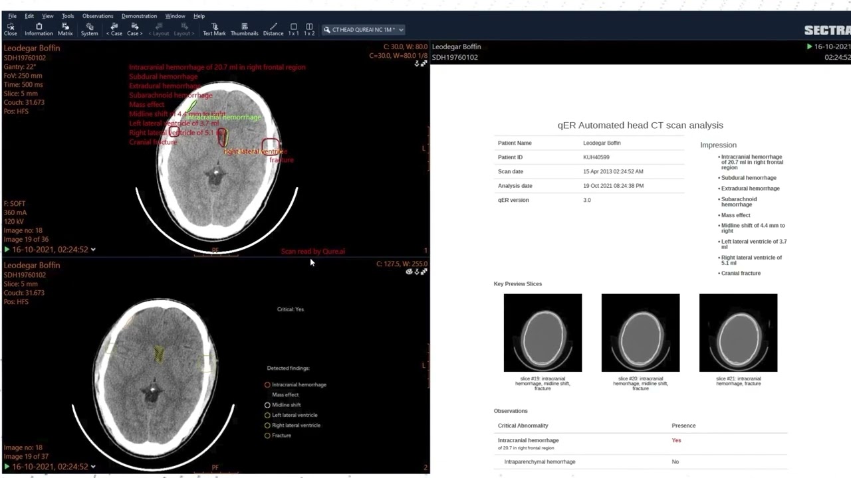Screen dimensions: 851x478
Task: Click the 'Fracture' detected finding marker in legend
Action: pyautogui.click(x=267, y=436)
